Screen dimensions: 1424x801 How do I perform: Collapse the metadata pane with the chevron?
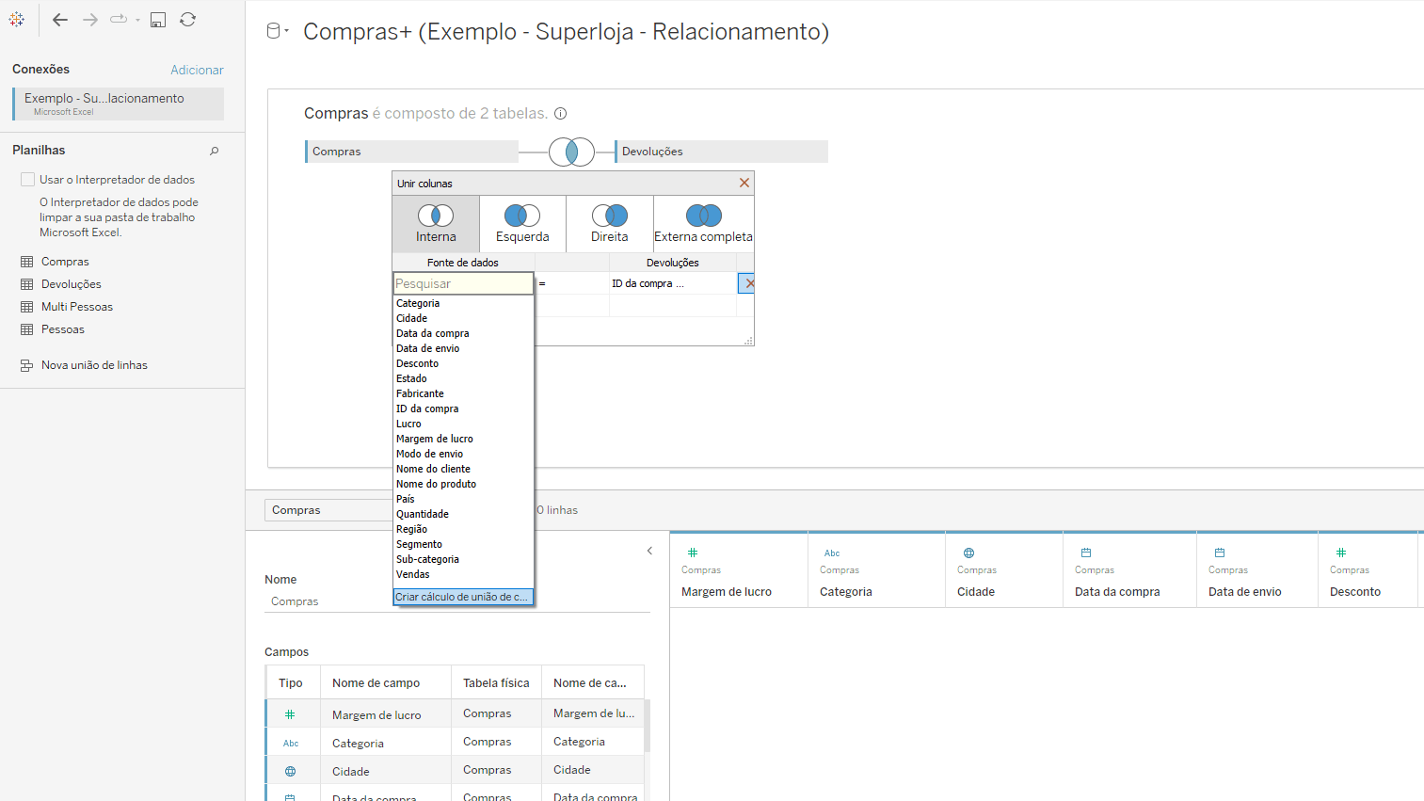649,551
